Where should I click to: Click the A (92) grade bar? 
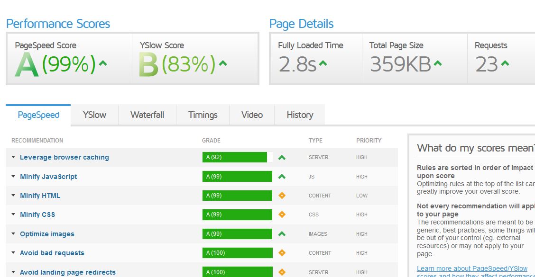click(238, 157)
